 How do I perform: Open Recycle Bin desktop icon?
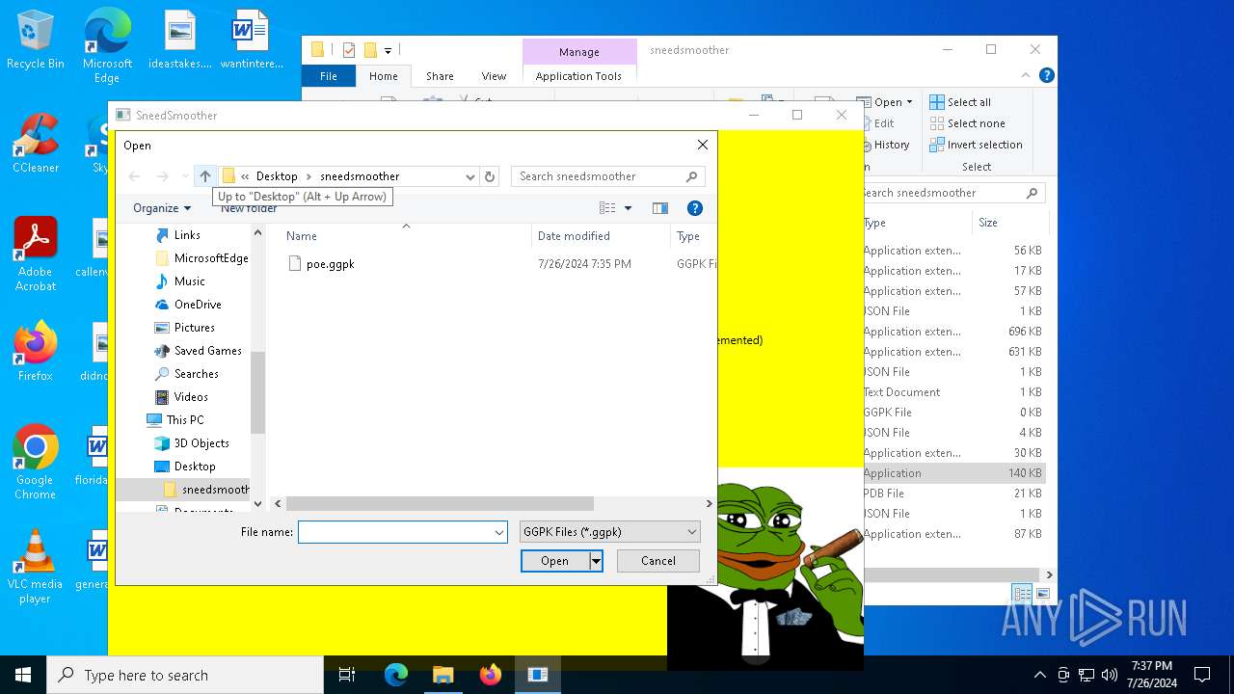point(36,40)
